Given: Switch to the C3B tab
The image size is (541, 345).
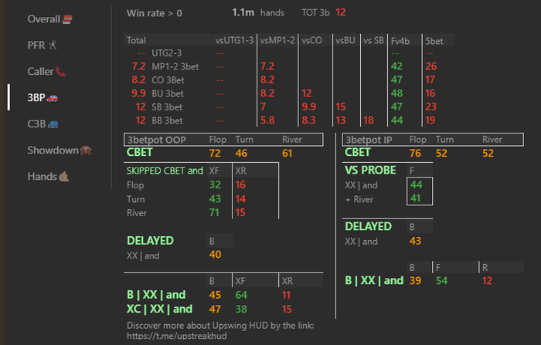Looking at the screenshot, I should point(43,123).
